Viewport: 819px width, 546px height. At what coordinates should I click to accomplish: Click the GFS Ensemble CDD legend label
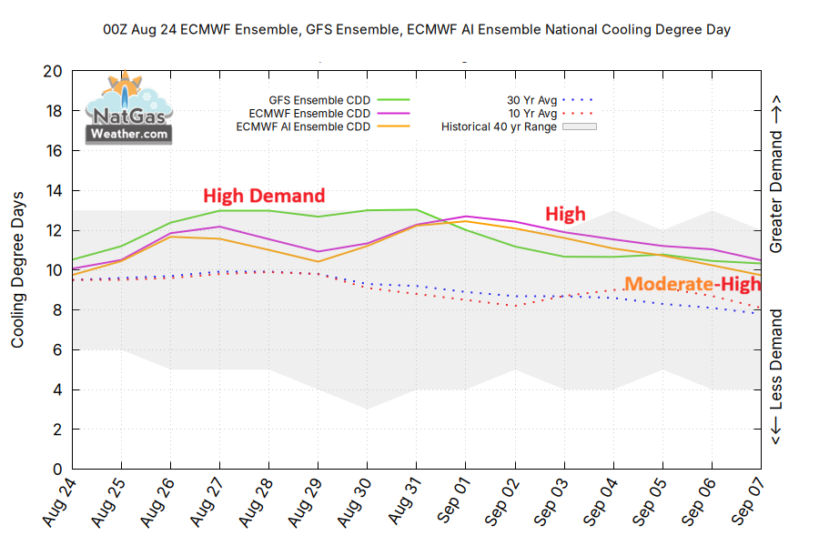[x=319, y=100]
